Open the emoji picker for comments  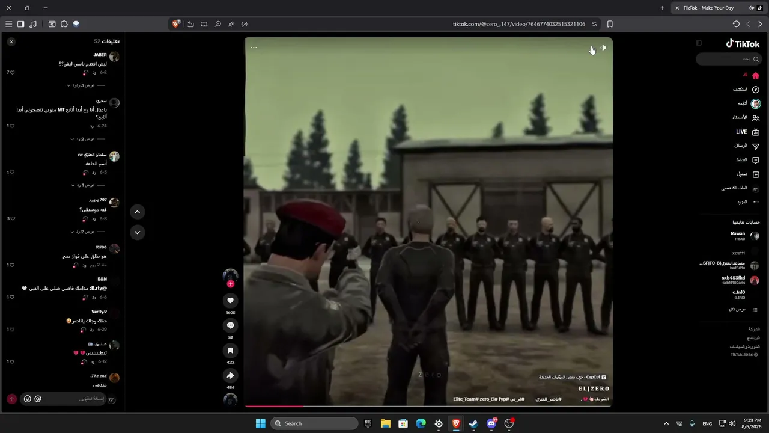[x=27, y=399]
